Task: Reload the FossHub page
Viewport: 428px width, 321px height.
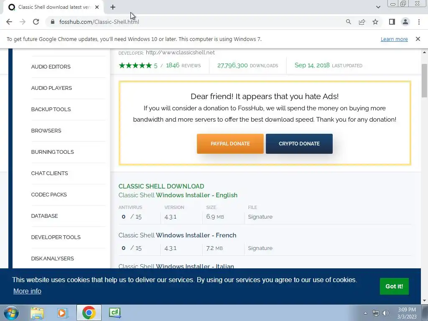Action: pyautogui.click(x=36, y=22)
